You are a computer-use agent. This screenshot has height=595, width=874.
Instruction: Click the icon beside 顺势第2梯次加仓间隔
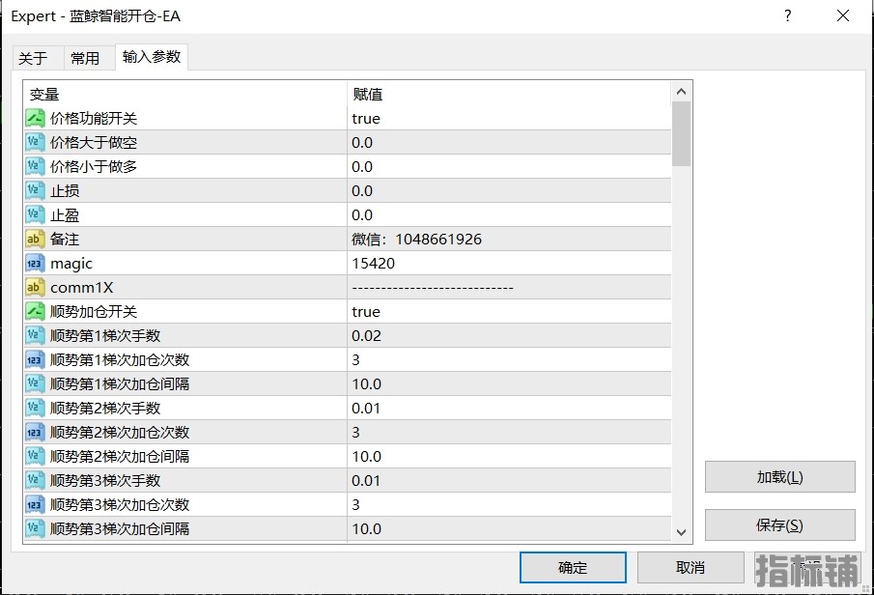(35, 456)
